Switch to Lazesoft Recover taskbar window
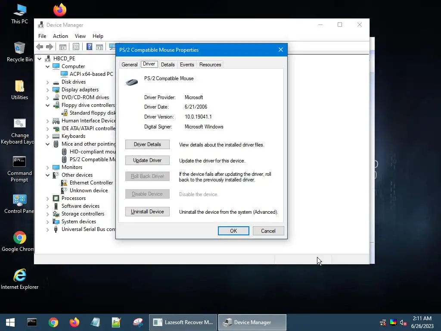Screen dimensions: 441x331 coord(183,322)
